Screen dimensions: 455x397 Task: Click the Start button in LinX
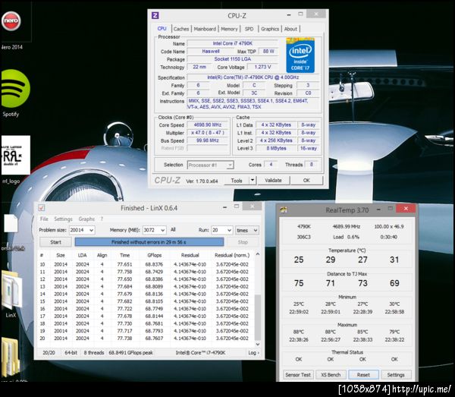pos(55,242)
